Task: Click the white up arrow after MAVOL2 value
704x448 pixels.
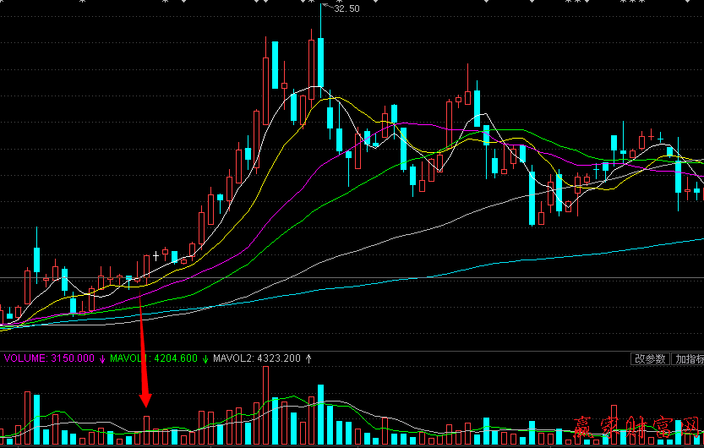Action: [x=308, y=358]
